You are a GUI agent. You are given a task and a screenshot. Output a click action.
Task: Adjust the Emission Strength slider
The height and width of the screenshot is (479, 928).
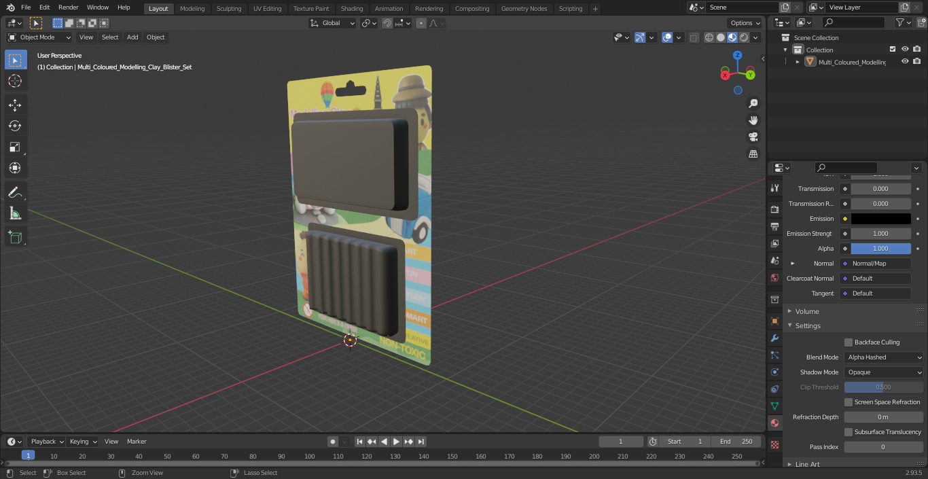click(880, 234)
